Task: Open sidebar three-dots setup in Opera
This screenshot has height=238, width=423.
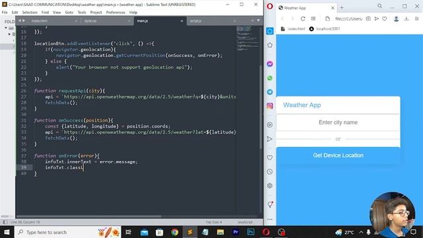Action: click(x=270, y=219)
